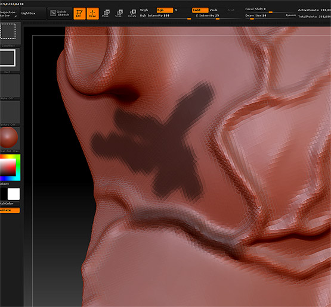Toggle Zadd sculpting mode
This screenshot has width=331, height=307.
(200, 10)
